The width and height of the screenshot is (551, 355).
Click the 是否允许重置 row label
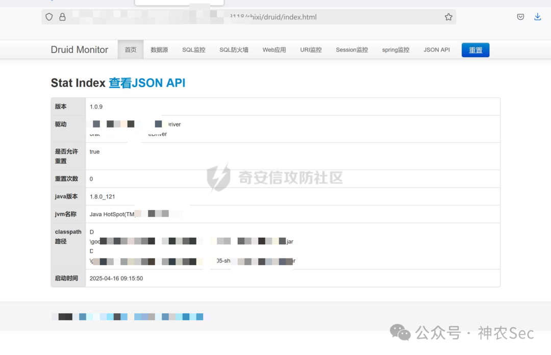(x=66, y=156)
